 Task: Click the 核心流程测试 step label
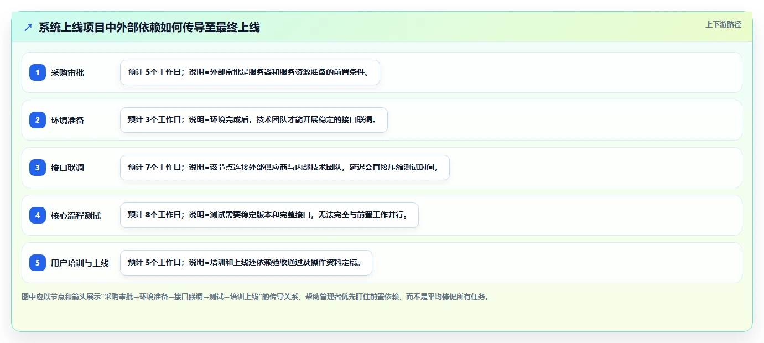click(x=76, y=215)
